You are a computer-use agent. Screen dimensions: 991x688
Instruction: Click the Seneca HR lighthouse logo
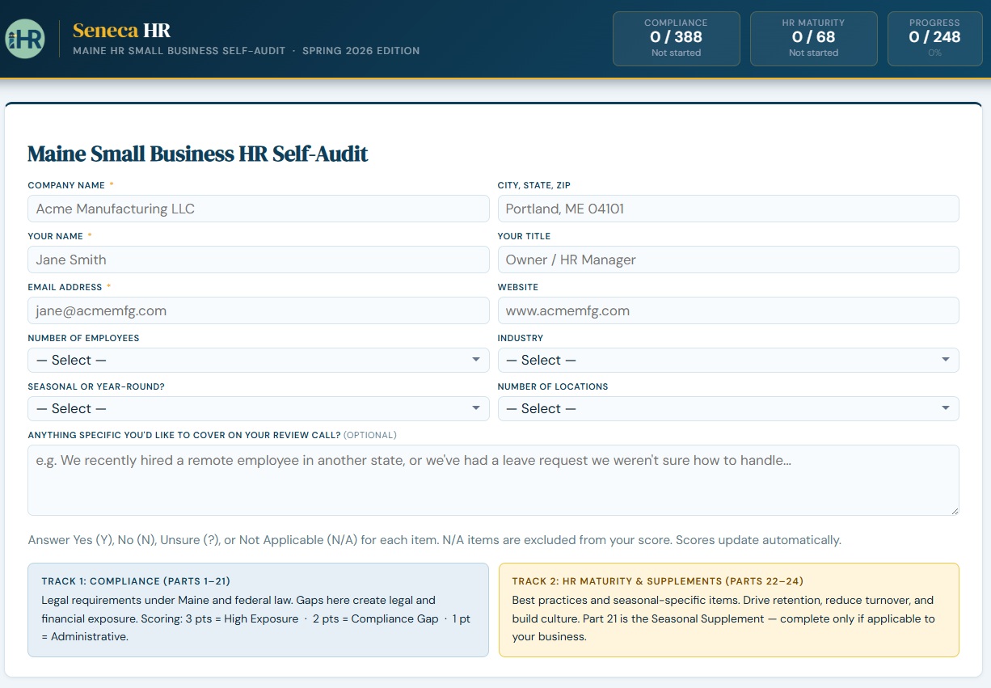click(x=25, y=39)
